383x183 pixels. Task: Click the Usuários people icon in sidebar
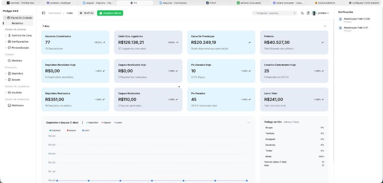(9, 92)
